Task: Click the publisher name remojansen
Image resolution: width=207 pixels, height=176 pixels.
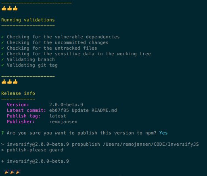Action: click(x=63, y=122)
